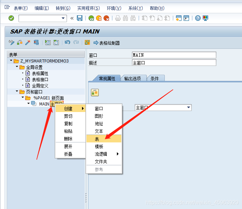Screen dimensions: 242x209
Task: Click the First Page icon
Action: 145,18
